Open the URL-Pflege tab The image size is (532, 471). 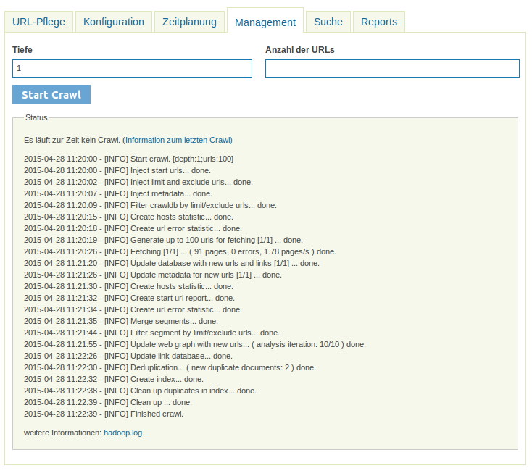point(38,22)
